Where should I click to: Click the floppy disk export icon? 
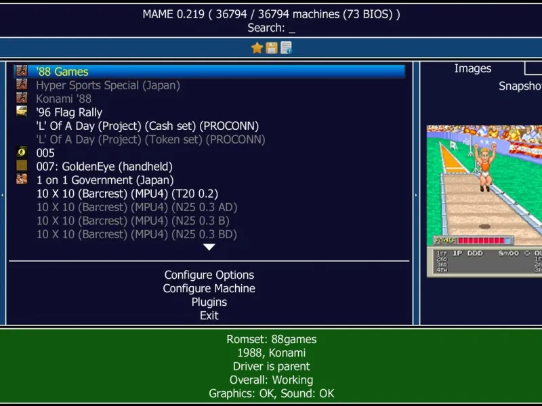[272, 48]
